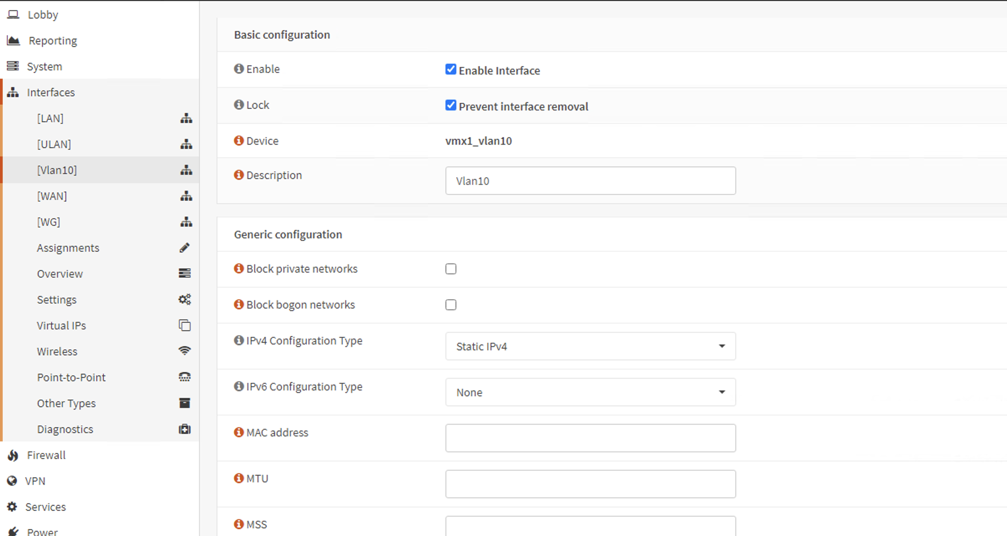Screen dimensions: 1007x536
Task: Click the Other Types archive icon
Action: pyautogui.click(x=185, y=403)
